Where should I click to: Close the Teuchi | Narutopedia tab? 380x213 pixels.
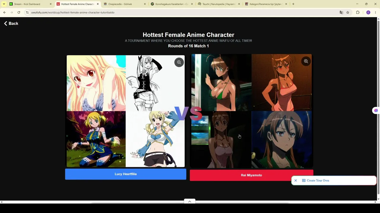(x=239, y=4)
